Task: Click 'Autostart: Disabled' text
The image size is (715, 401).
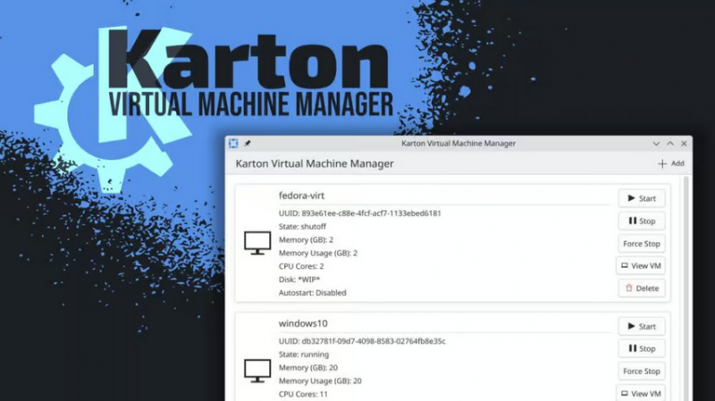Action: pyautogui.click(x=312, y=293)
